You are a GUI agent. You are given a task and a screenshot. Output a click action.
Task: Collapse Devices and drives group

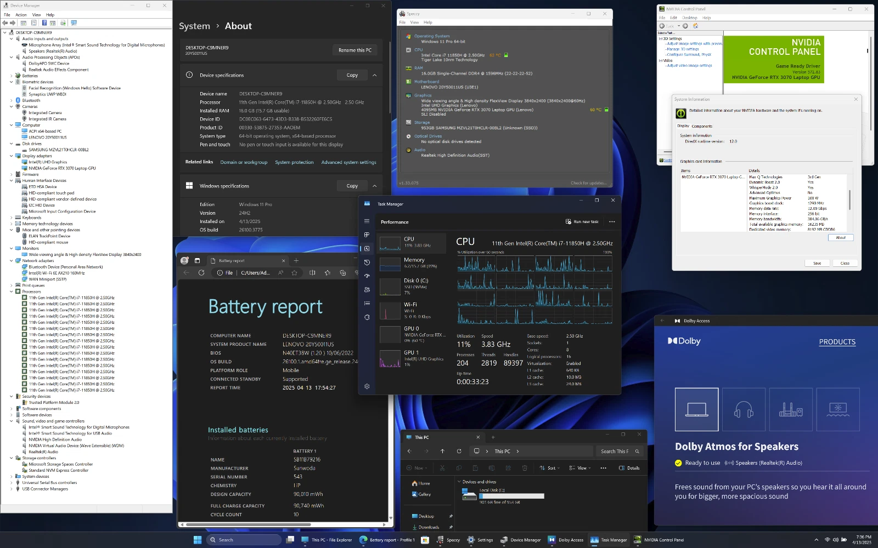point(459,482)
